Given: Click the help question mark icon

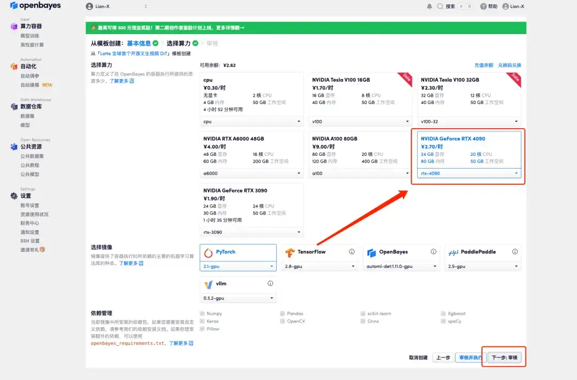Looking at the screenshot, I should [484, 6].
